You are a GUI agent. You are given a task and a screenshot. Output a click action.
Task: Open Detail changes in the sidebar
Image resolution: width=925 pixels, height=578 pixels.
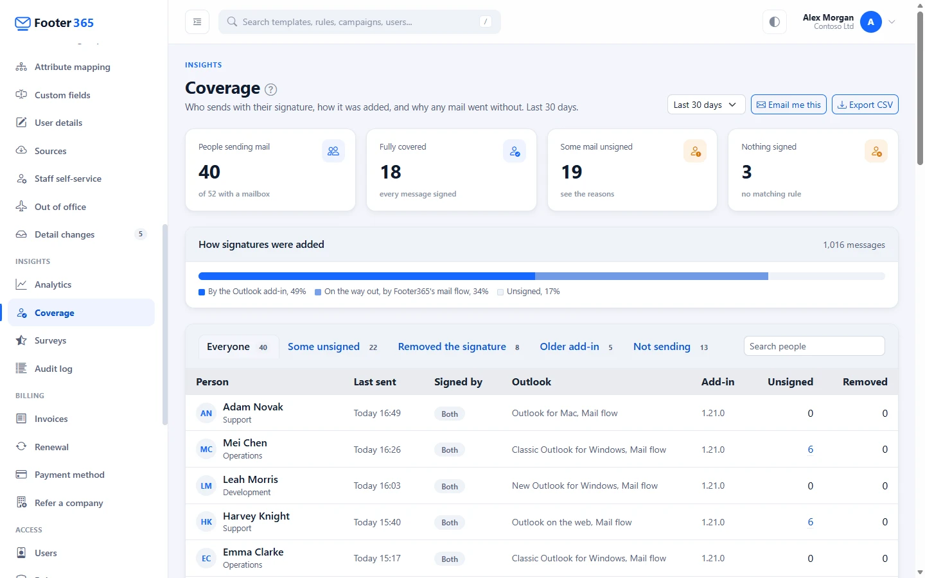81,234
